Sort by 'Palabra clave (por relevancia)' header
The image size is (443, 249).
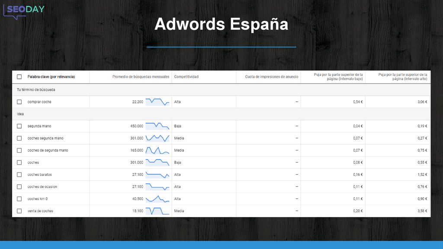[51, 77]
